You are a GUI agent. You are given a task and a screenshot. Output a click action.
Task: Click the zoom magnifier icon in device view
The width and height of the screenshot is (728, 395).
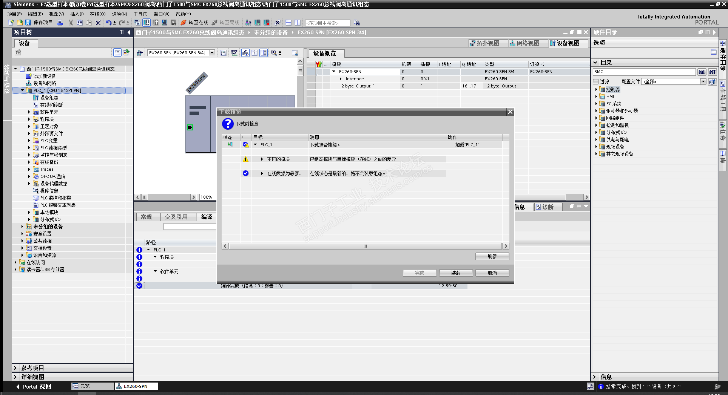(274, 53)
